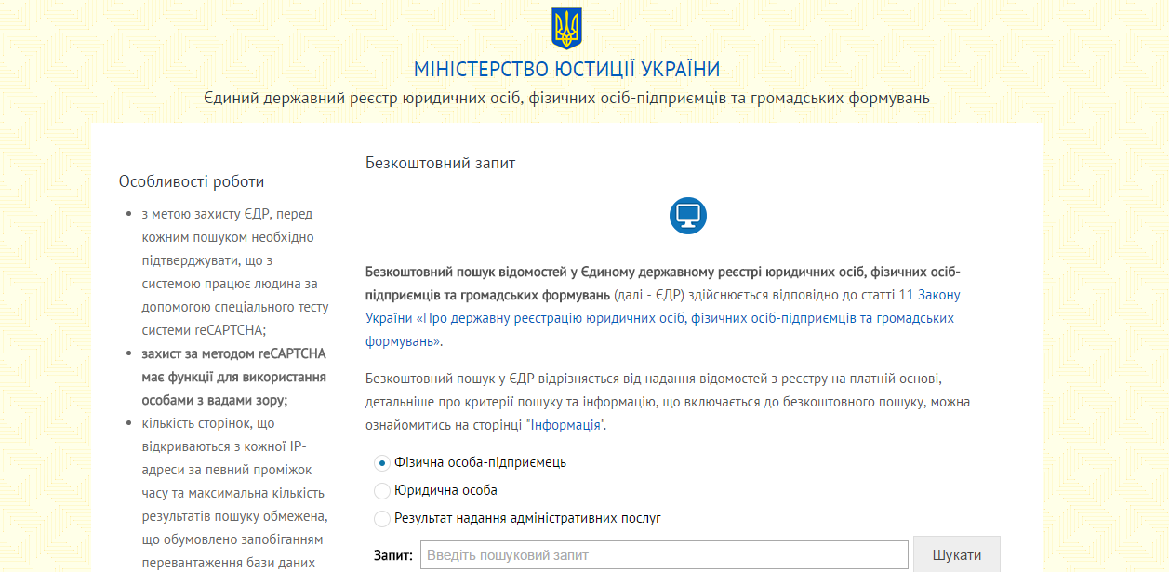The width and height of the screenshot is (1169, 572).
Task: Click the Особливості роботи sidebar heading
Action: pyautogui.click(x=192, y=181)
